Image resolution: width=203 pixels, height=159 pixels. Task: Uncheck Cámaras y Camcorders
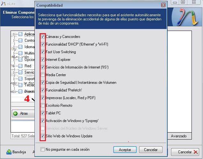click(43, 37)
